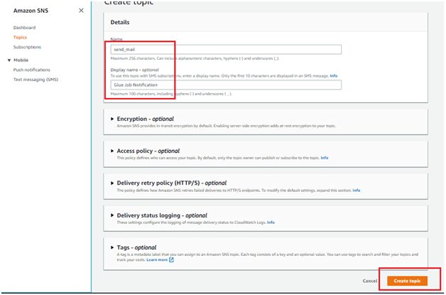446x295 pixels.
Task: Click the Create topic button
Action: [407, 281]
